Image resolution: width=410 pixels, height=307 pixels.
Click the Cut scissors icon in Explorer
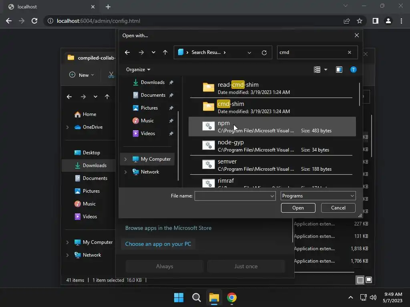coord(111,75)
